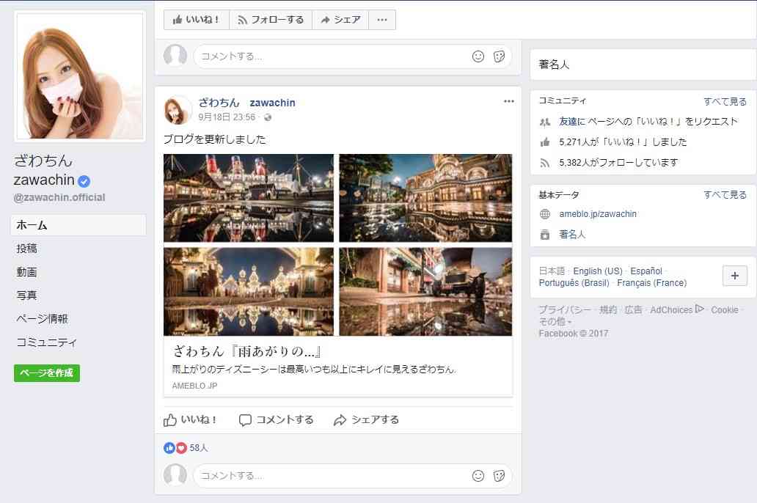This screenshot has width=757, height=503.
Task: Switch language to Português (Brasil)
Action: pyautogui.click(x=574, y=283)
